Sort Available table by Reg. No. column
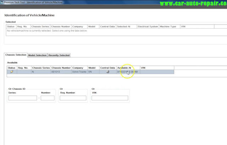 24,68
